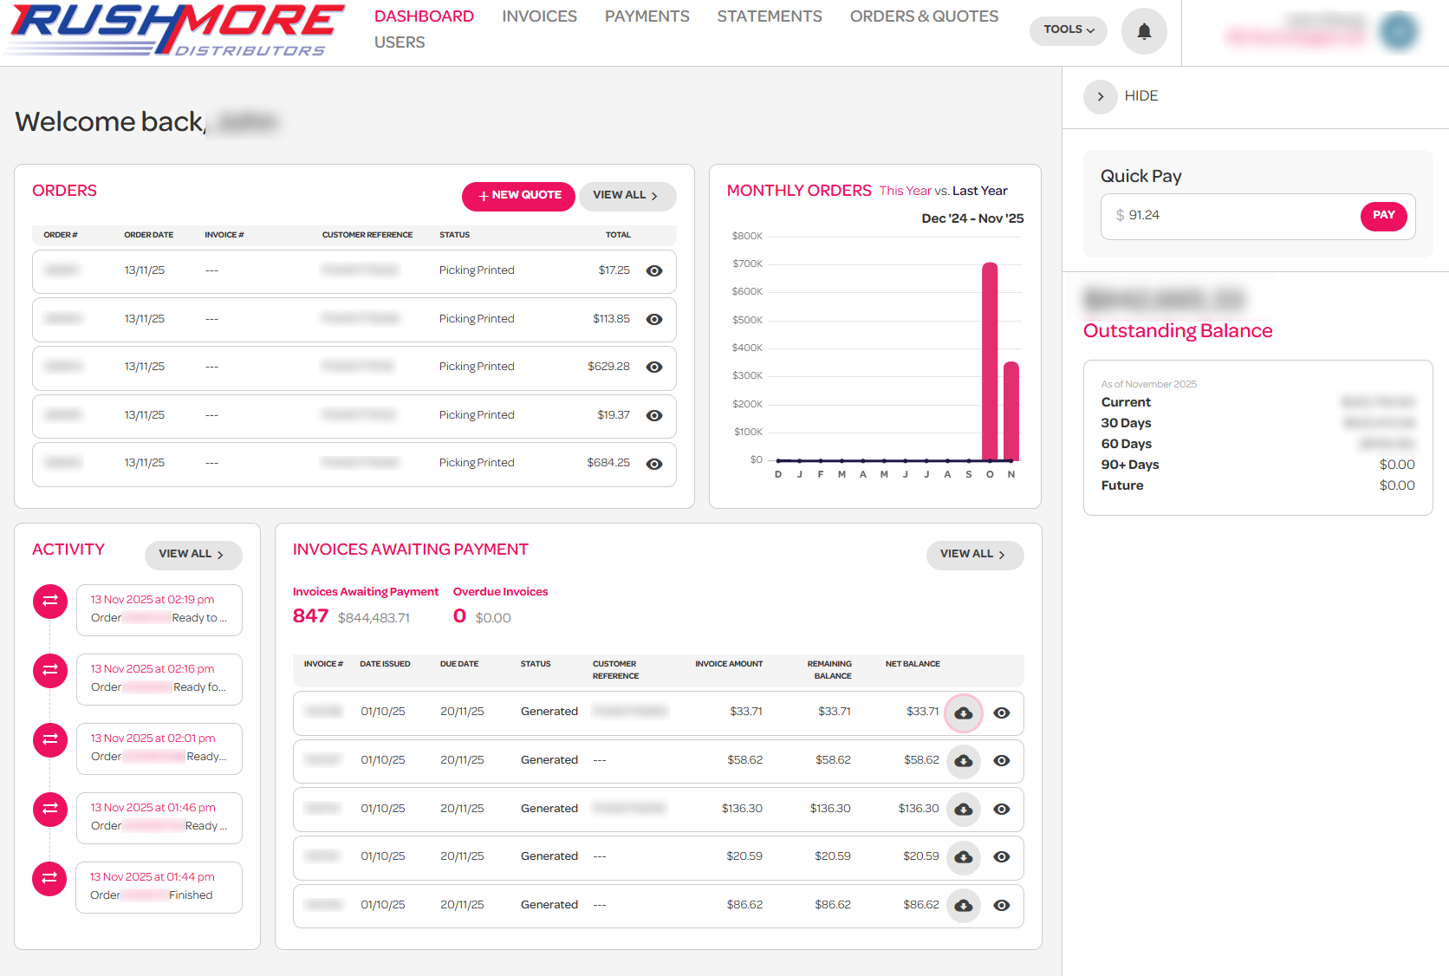
Task: Click the Rushmore Distributors logo
Action: click(173, 32)
